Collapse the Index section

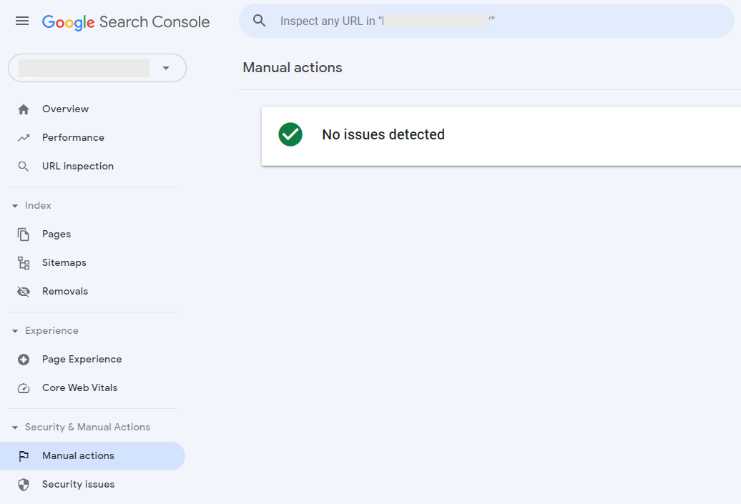[x=16, y=205]
